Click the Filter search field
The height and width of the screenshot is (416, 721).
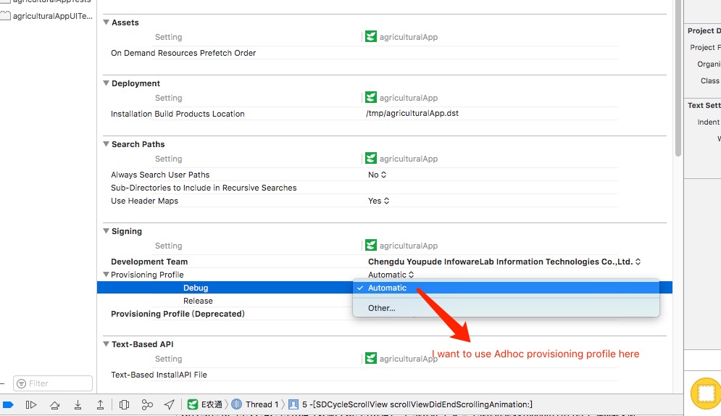[x=53, y=383]
